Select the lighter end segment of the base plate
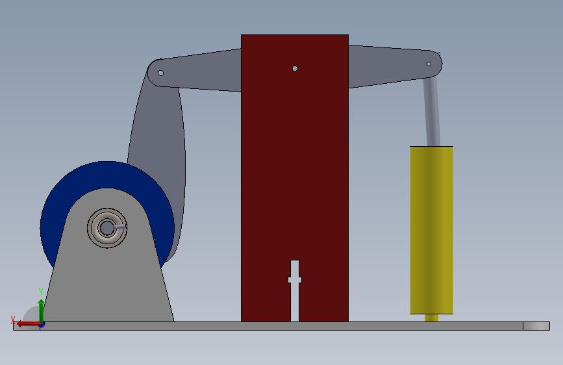Image resolution: width=563 pixels, height=365 pixels. (x=536, y=326)
